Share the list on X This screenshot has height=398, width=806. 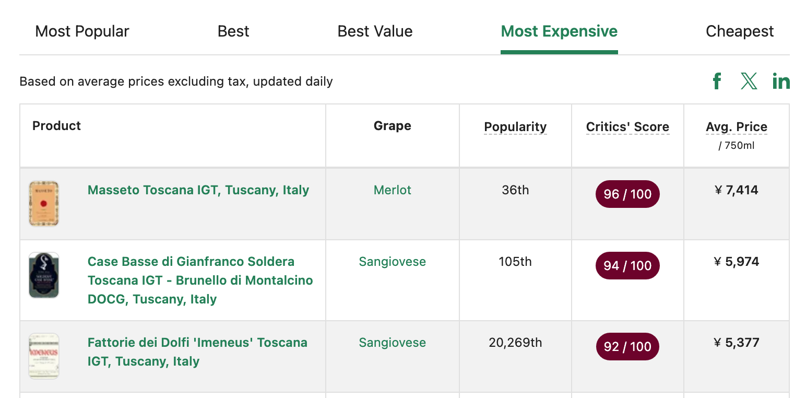pyautogui.click(x=749, y=81)
